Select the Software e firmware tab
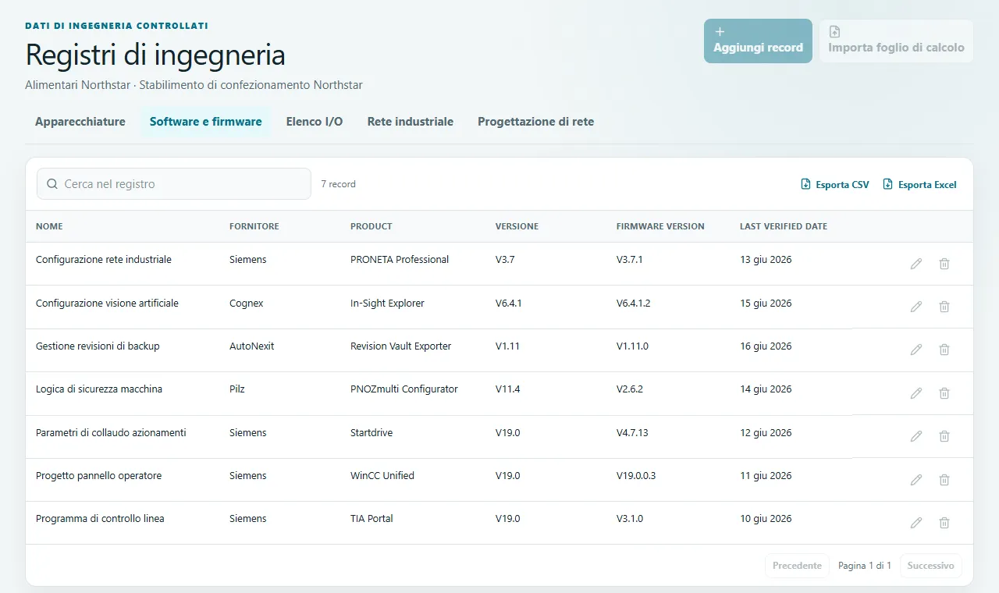The width and height of the screenshot is (999, 593). (x=206, y=122)
